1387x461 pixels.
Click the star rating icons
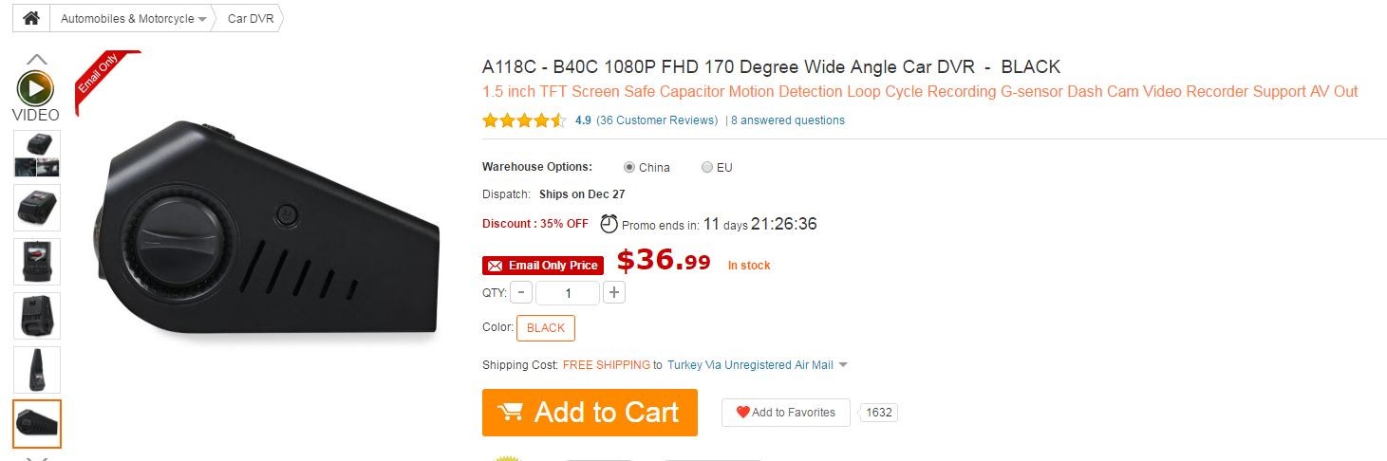(x=524, y=120)
